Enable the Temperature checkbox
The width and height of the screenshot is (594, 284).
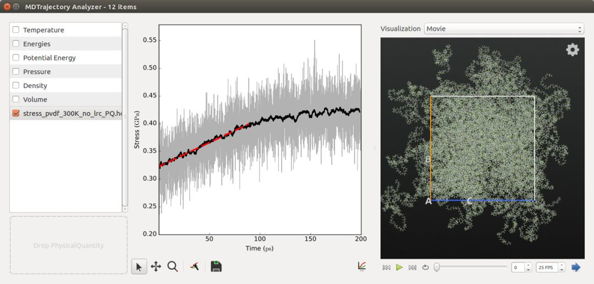click(x=16, y=30)
